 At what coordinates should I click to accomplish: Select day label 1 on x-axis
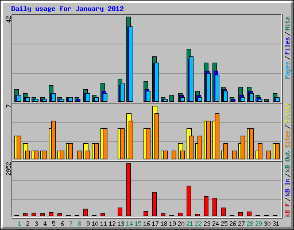click(x=19, y=224)
